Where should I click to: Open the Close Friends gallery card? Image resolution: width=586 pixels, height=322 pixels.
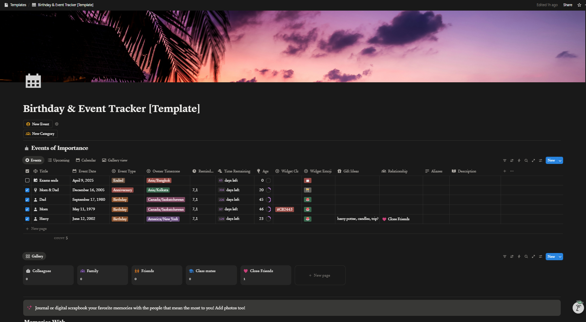click(265, 275)
